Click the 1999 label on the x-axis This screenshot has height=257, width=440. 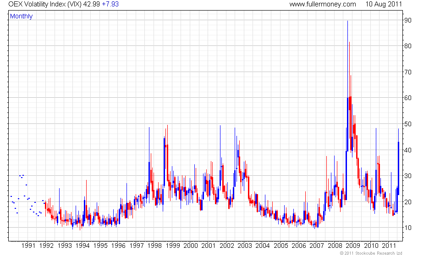(173, 246)
